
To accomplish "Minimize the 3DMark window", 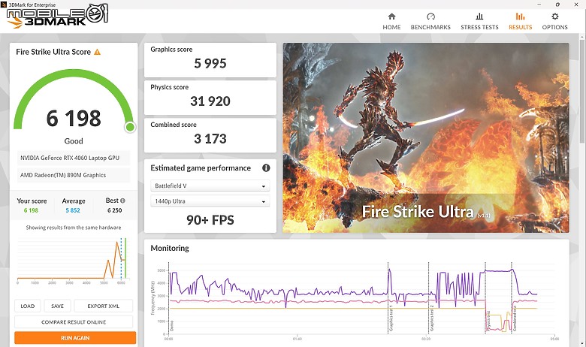I will pos(539,5).
